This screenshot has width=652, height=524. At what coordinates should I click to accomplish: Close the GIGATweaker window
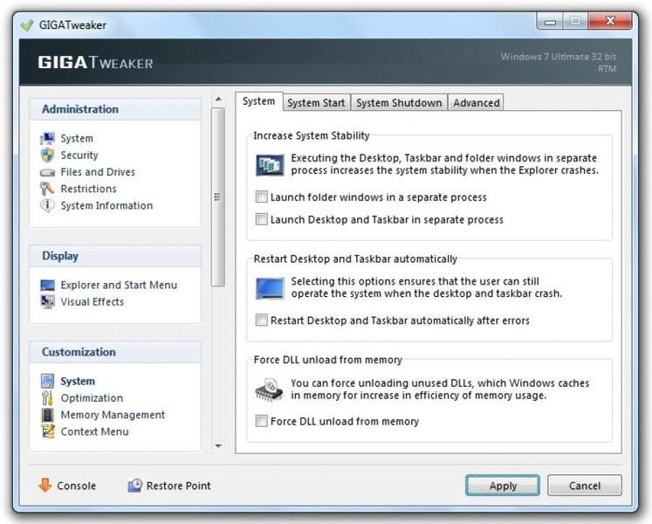pos(610,20)
